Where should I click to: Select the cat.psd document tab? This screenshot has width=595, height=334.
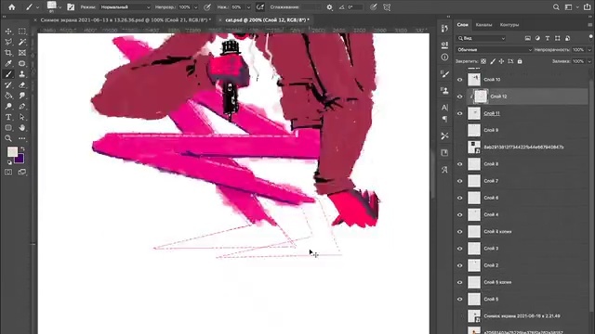tap(267, 19)
